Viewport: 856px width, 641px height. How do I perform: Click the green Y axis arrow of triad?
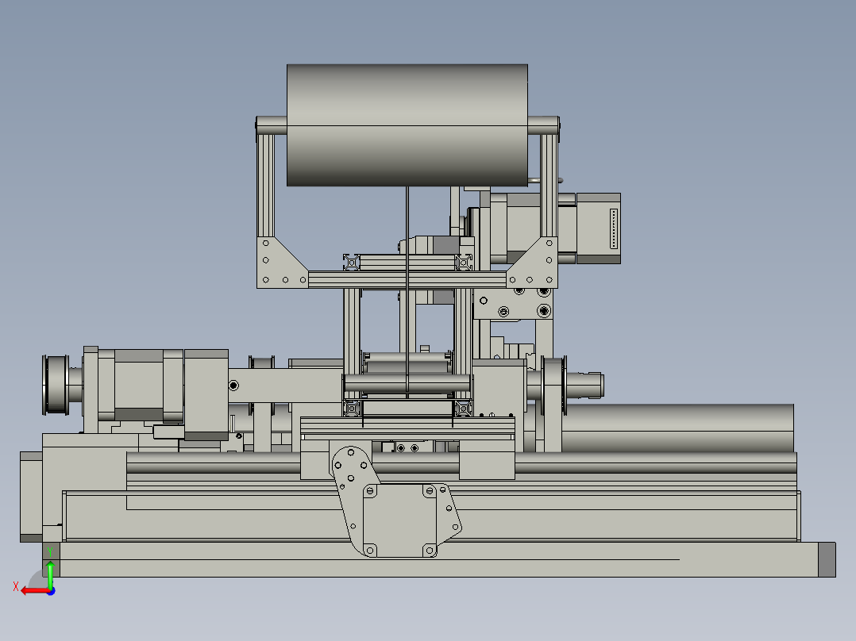pos(50,574)
